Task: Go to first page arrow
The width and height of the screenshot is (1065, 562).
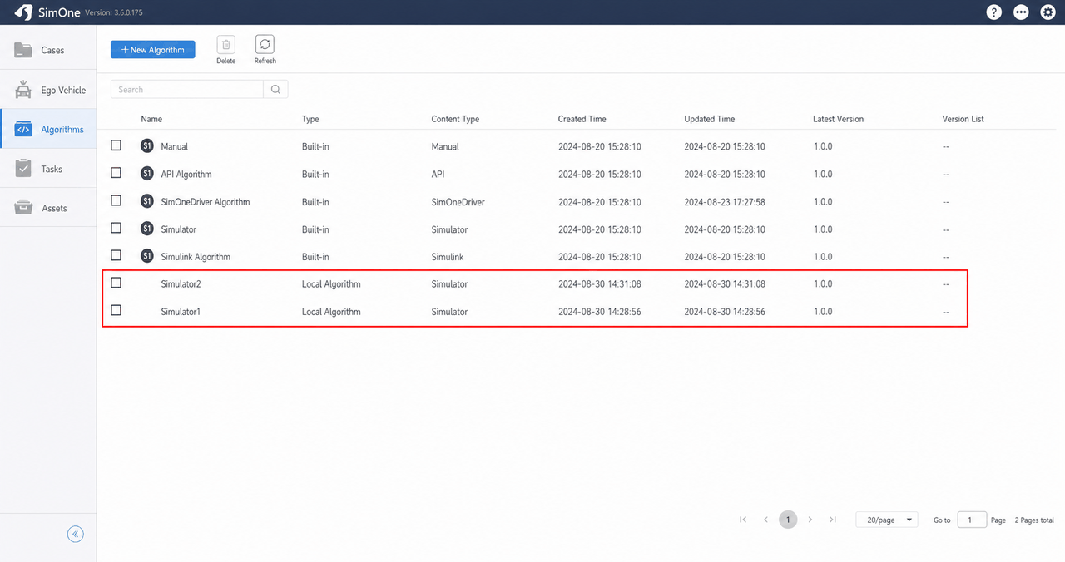Action: 743,520
